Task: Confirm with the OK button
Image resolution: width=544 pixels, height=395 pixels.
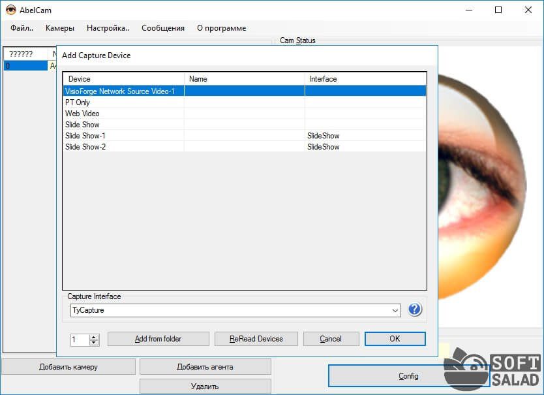Action: pos(395,339)
